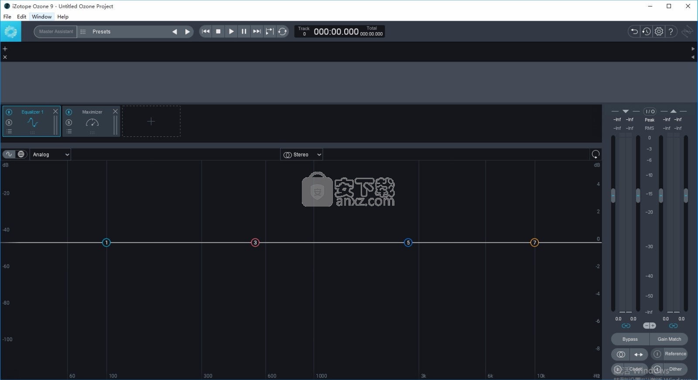Screen dimensions: 698x380
Task: Open the Window menu
Action: click(x=42, y=17)
